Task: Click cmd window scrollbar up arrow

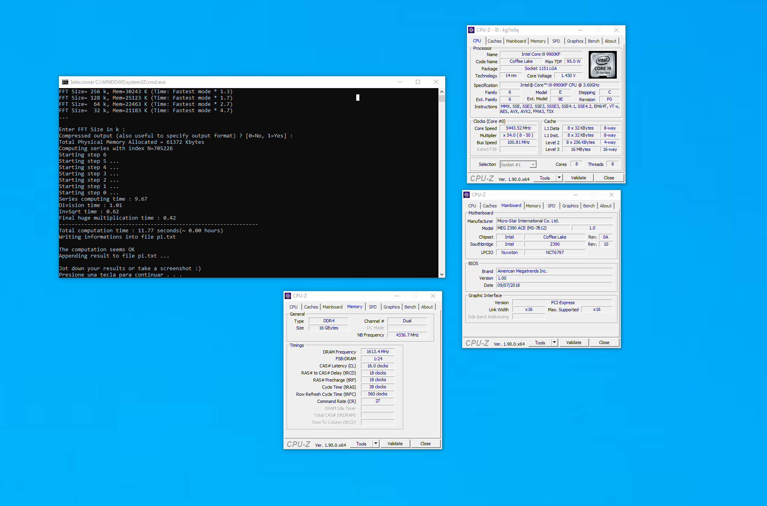Action: tap(442, 91)
